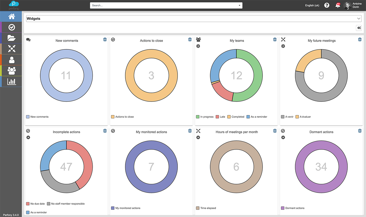Open the meetings section in sidebar
The image size is (366, 217).
point(11,49)
